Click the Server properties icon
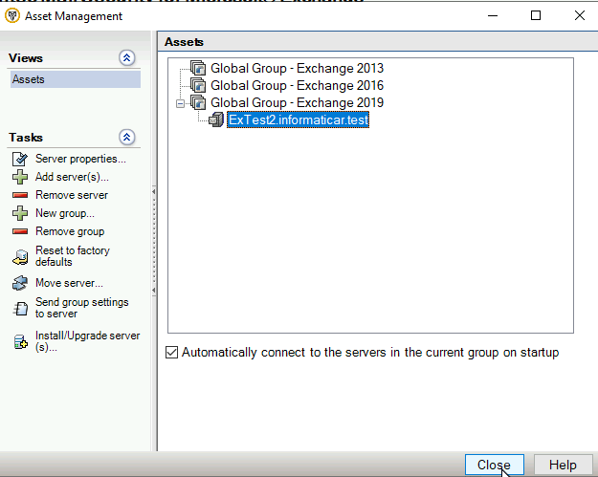The image size is (598, 477). (20, 159)
